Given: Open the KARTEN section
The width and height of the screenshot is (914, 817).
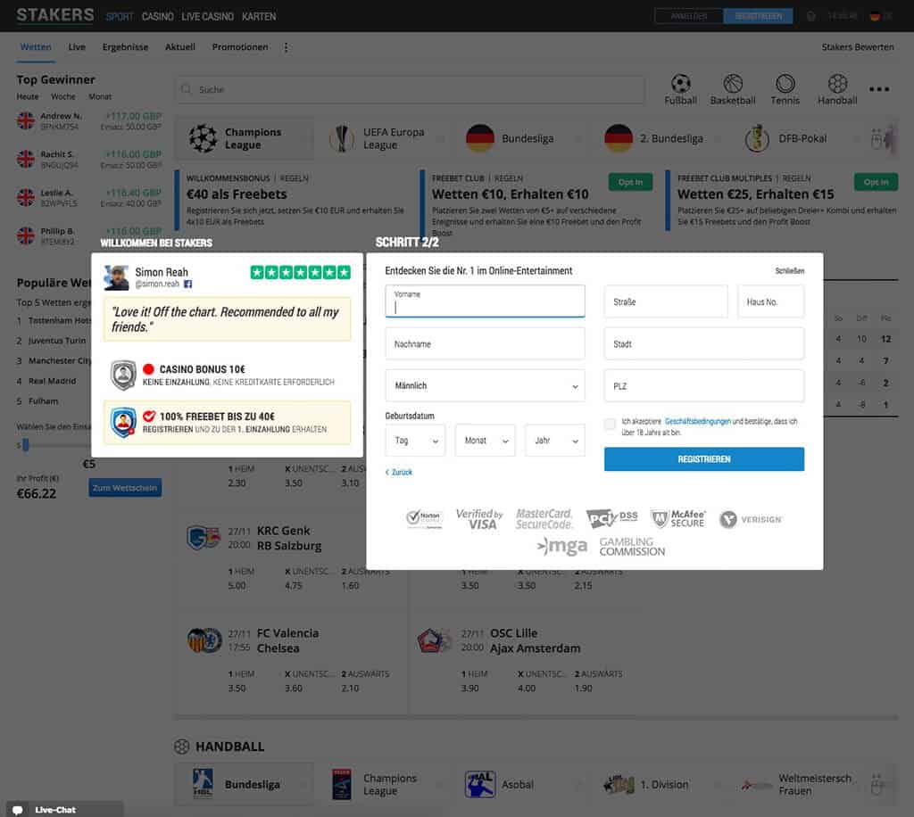Looking at the screenshot, I should point(259,16).
